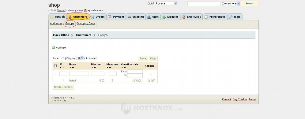Open the Everywhere search scope dropdown

[231, 3]
